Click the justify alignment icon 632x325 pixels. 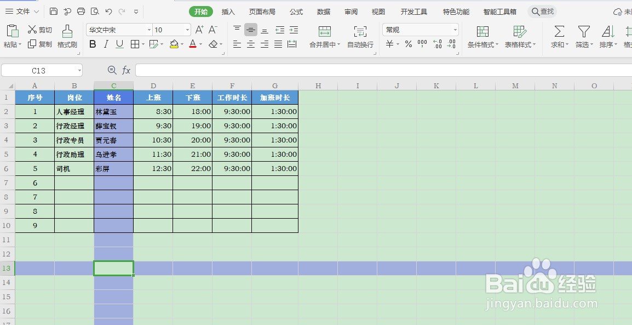pyautogui.click(x=278, y=44)
